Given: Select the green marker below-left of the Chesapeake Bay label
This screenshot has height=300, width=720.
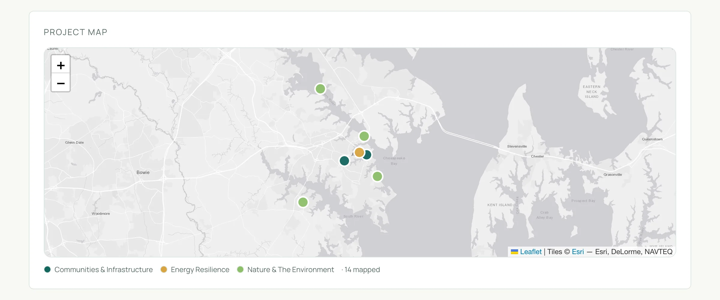Looking at the screenshot, I should point(377,176).
